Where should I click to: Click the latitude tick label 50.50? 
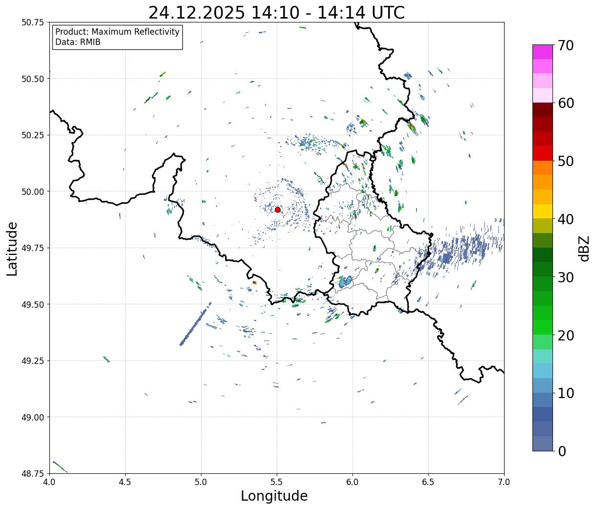coord(33,79)
